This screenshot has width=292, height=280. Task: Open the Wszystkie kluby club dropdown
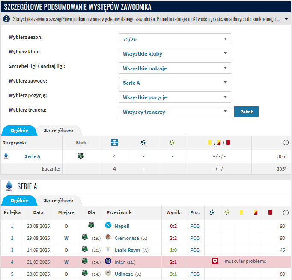coord(175,54)
